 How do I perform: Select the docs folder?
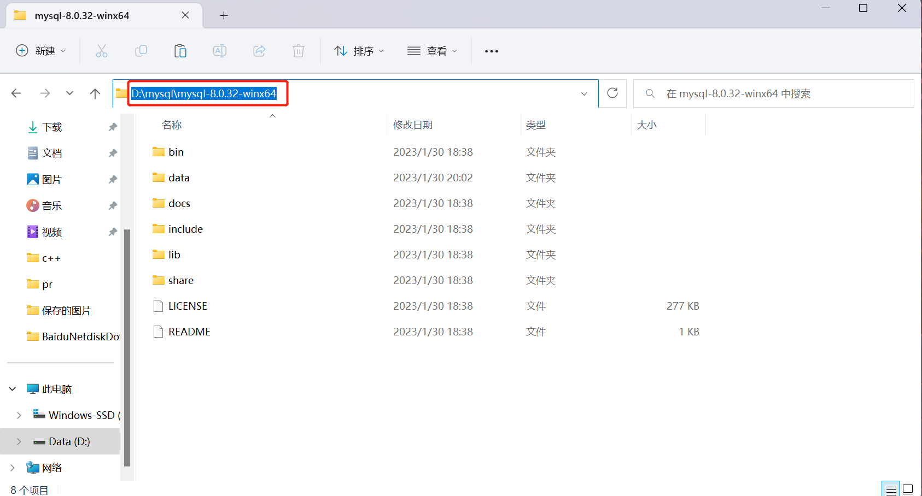tap(179, 203)
